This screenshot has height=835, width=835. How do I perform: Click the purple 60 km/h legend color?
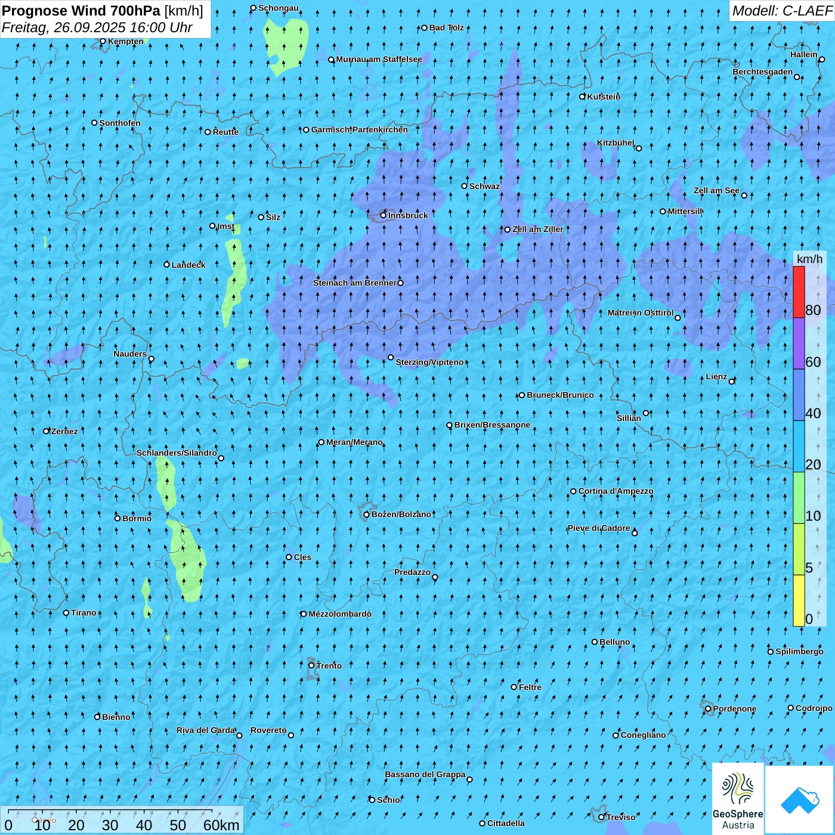pyautogui.click(x=799, y=344)
